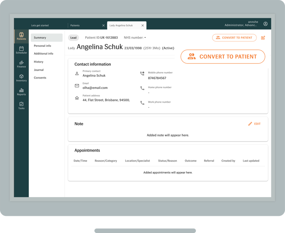Click primary contact value Angelina Schuk
The width and height of the screenshot is (285, 233).
click(x=94, y=75)
